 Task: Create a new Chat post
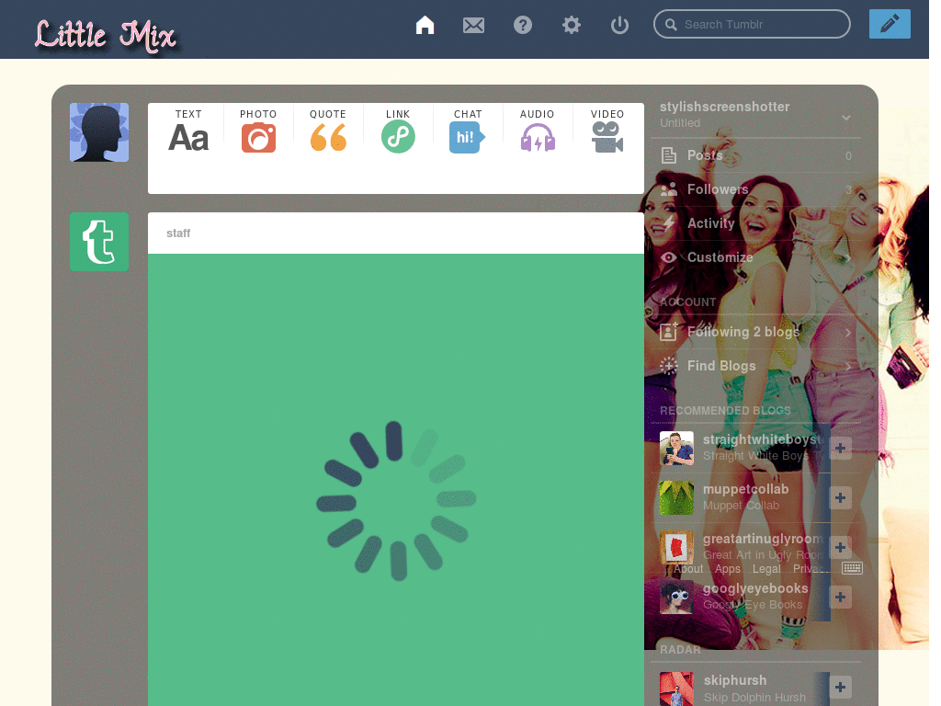pos(468,131)
